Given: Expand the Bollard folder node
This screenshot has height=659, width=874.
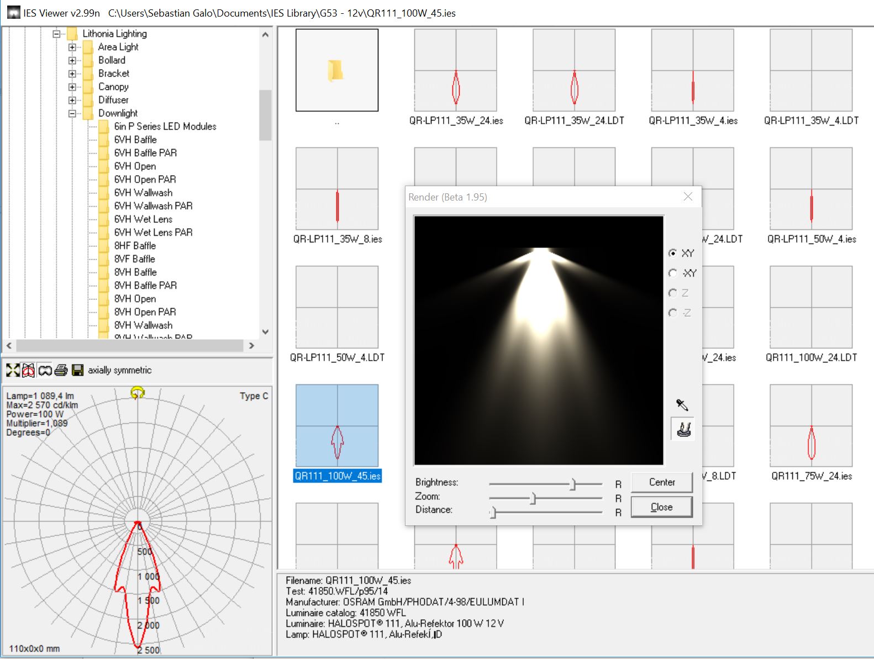Looking at the screenshot, I should pos(72,60).
